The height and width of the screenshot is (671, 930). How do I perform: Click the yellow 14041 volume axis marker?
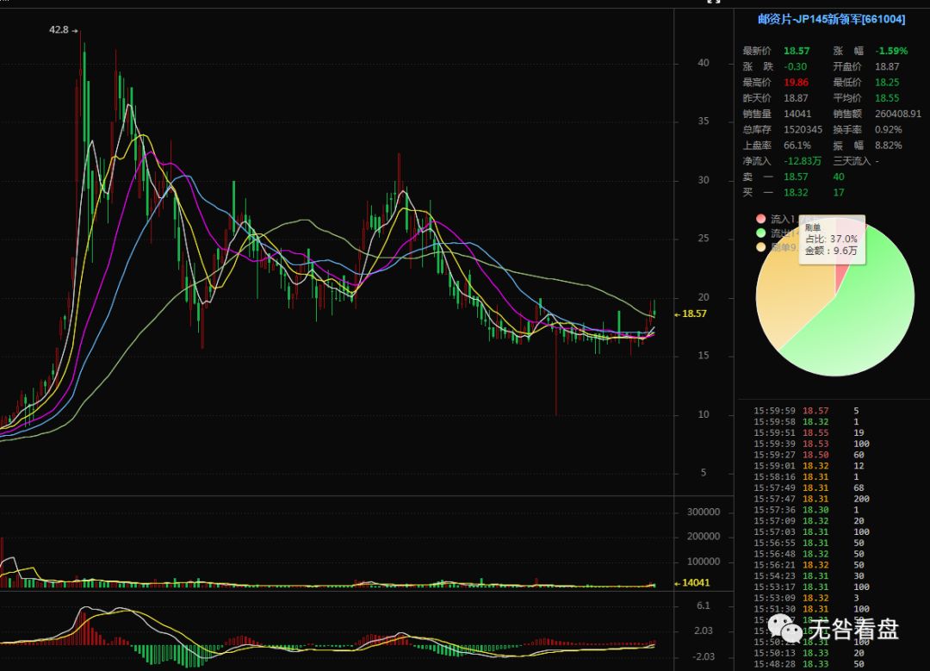pyautogui.click(x=692, y=582)
